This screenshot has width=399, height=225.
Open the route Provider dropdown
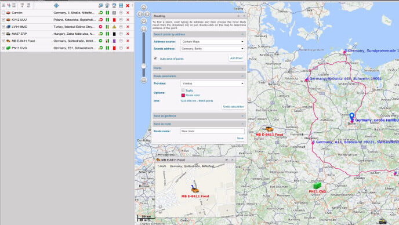pyautogui.click(x=212, y=84)
